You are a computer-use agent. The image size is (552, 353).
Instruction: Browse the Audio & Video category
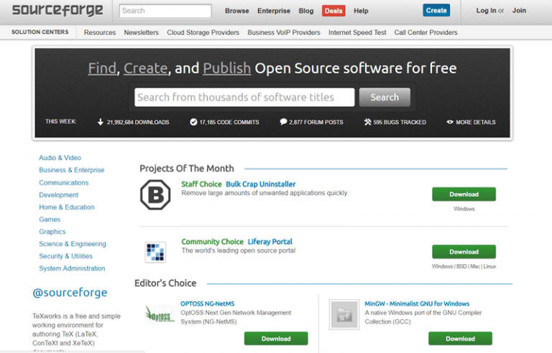click(x=60, y=158)
